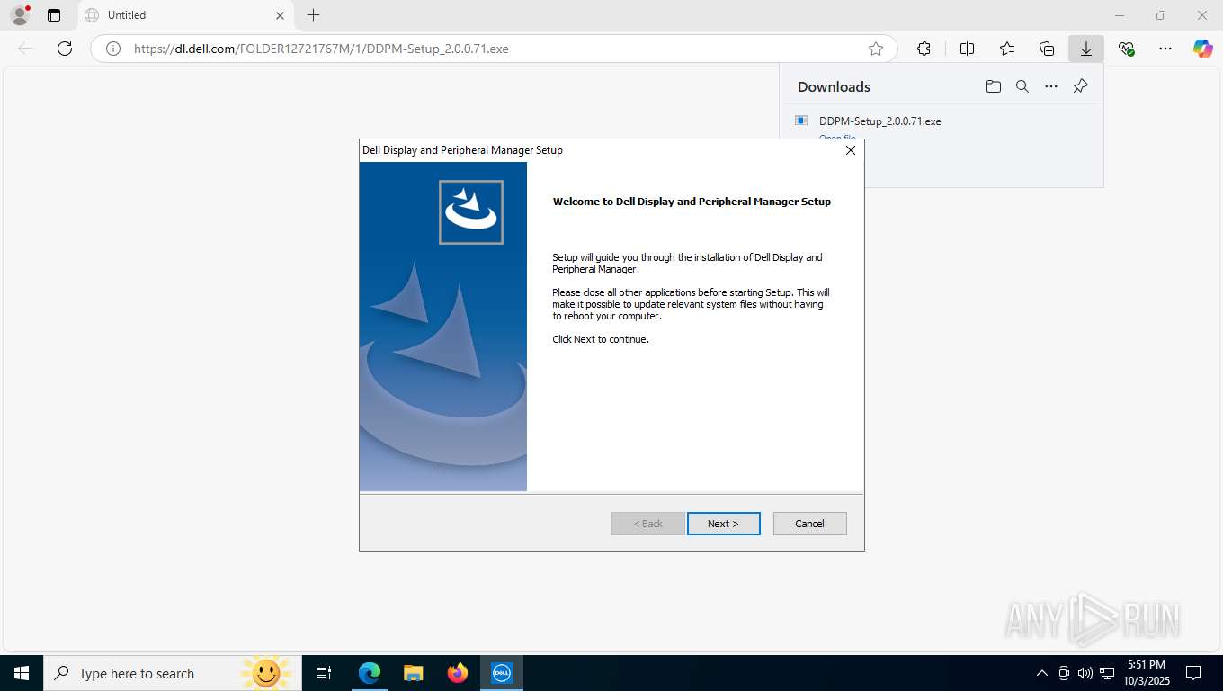1223x691 pixels.
Task: View site information icon in address bar
Action: [113, 49]
